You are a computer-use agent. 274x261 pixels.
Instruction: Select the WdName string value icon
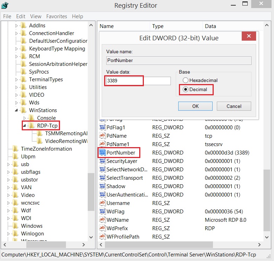(102, 220)
